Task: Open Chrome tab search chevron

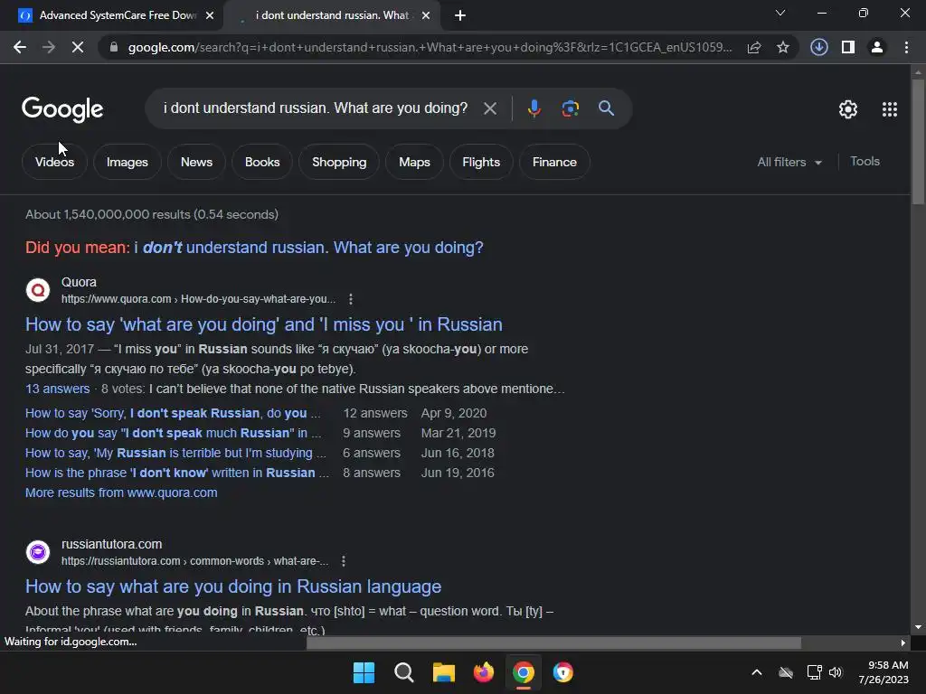Action: coord(780,13)
